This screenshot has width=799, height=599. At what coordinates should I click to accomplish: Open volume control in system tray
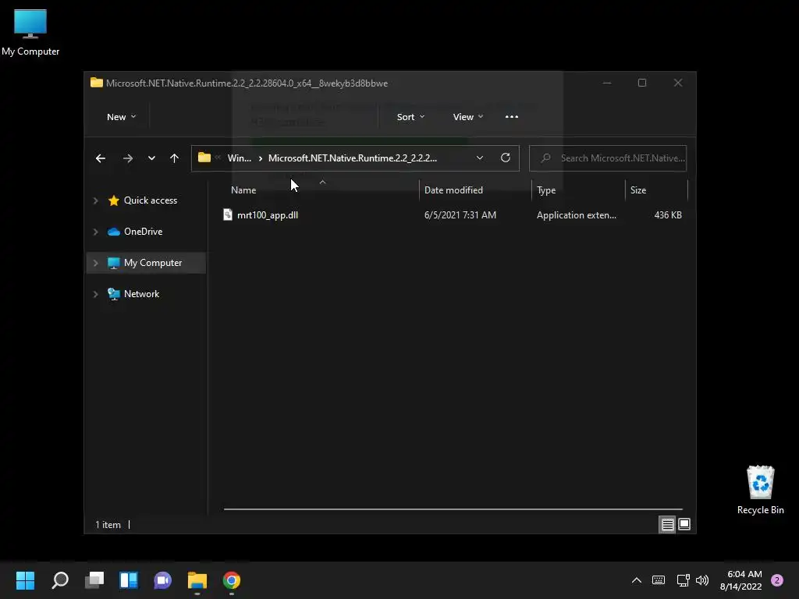[x=702, y=580]
